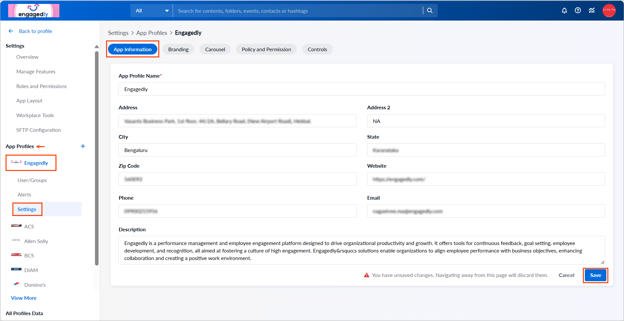Open Overview in Settings sidebar
This screenshot has height=321, width=624.
27,57
